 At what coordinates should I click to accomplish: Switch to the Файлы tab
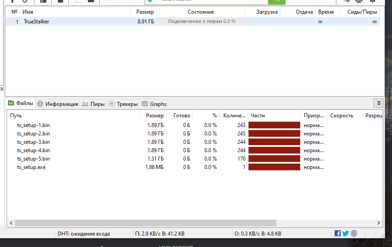(21, 103)
